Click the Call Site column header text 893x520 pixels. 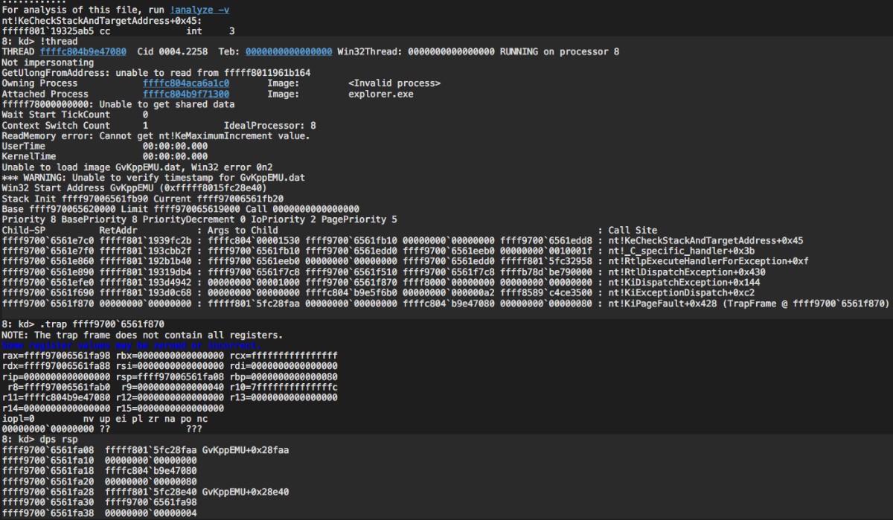[633, 230]
